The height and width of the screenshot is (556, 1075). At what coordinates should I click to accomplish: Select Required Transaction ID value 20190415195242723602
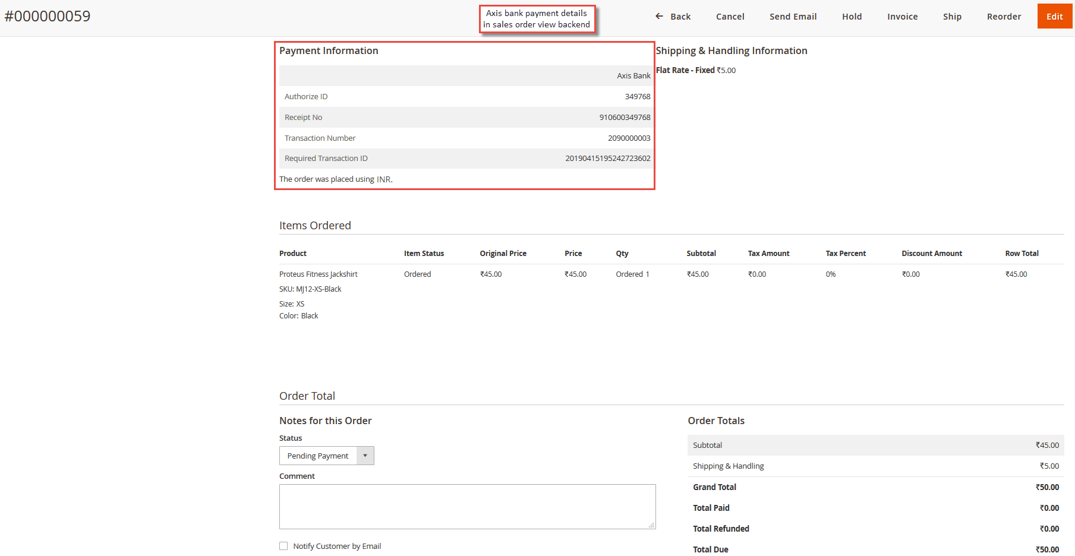607,158
